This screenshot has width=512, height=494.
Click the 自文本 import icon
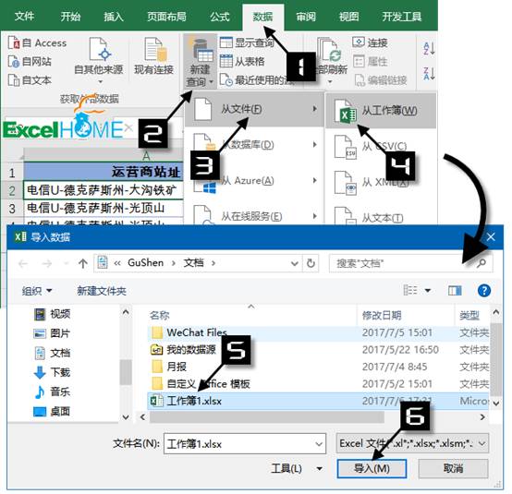[14, 80]
